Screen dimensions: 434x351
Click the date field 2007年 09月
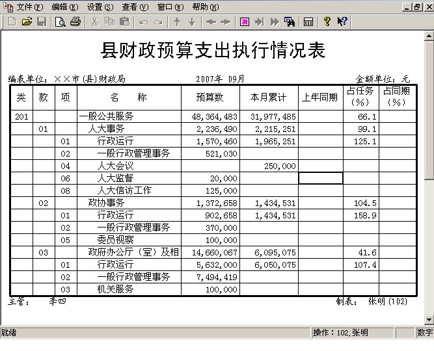coord(220,79)
